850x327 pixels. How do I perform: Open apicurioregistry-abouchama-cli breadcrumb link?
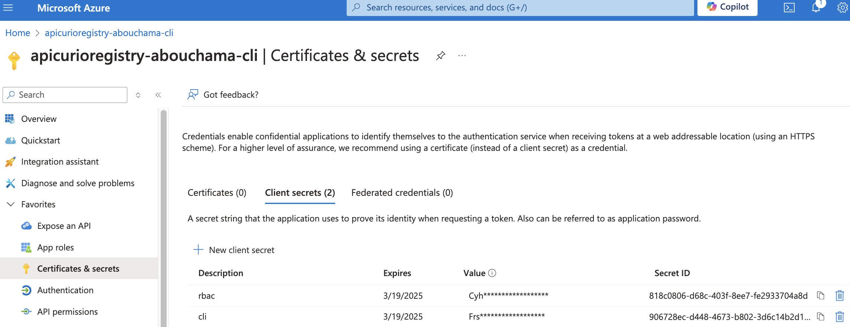[109, 33]
